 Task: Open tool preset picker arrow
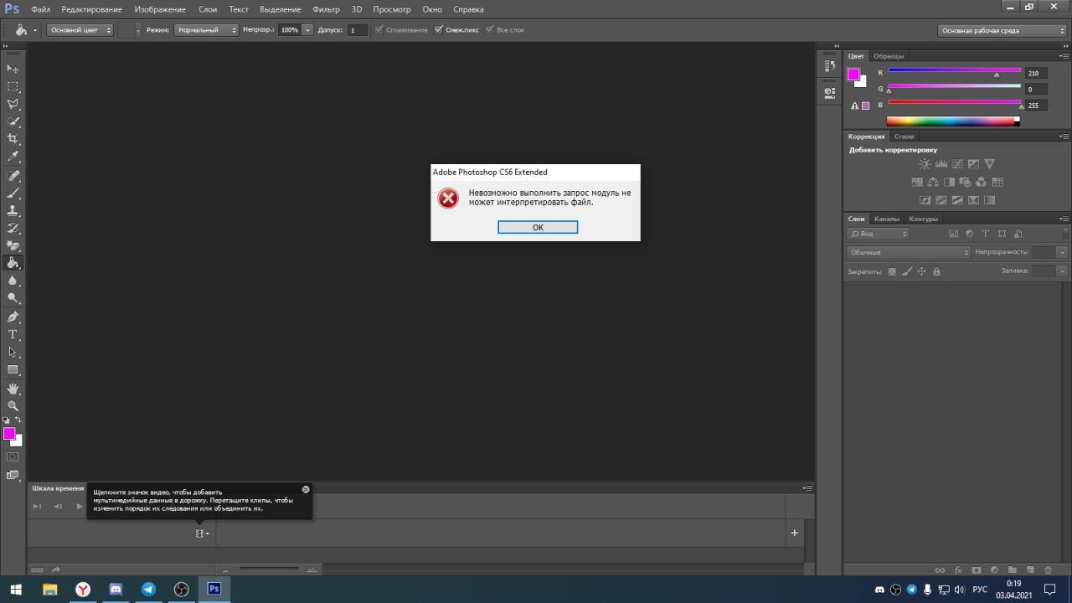(x=35, y=29)
